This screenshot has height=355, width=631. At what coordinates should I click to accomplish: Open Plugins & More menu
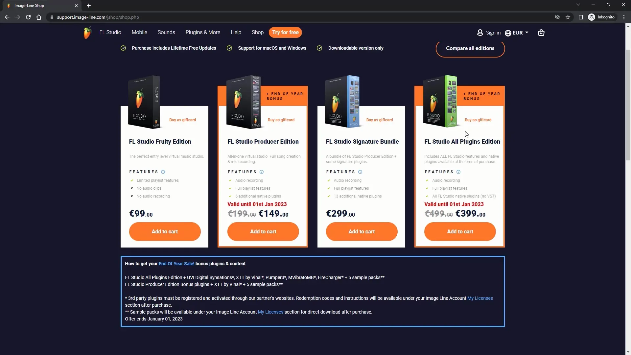203,32
